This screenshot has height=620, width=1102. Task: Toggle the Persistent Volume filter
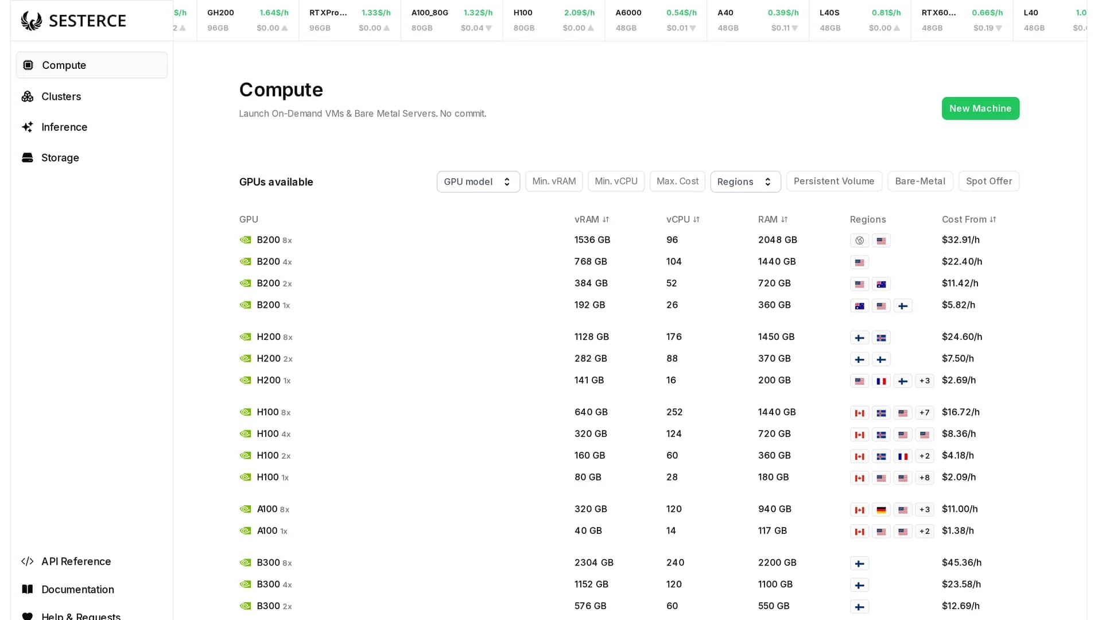pyautogui.click(x=834, y=181)
